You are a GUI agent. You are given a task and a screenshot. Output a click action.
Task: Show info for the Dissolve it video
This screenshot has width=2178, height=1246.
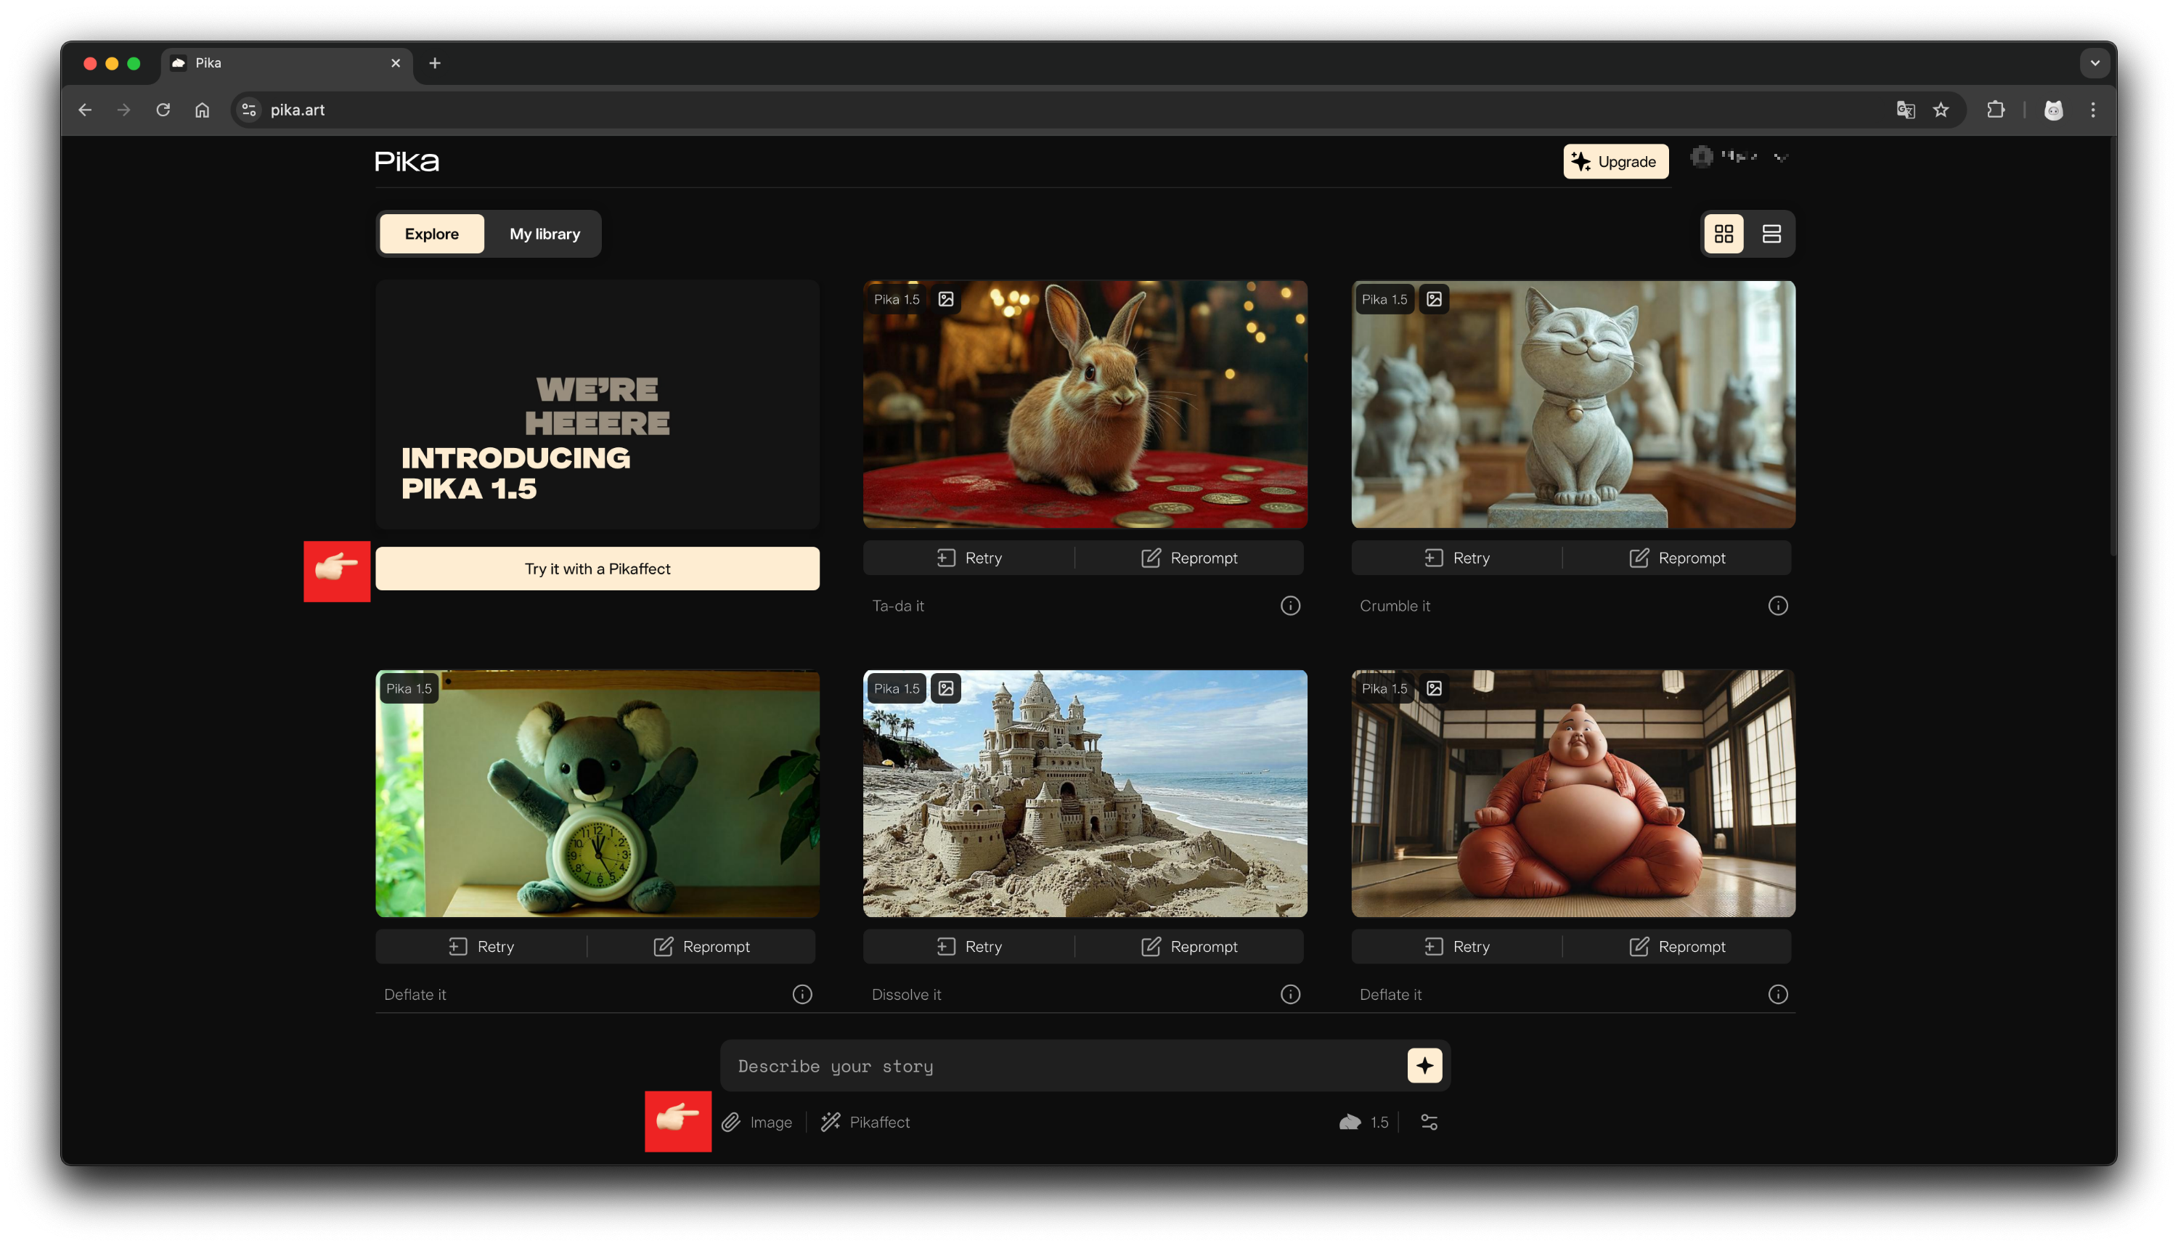point(1290,995)
